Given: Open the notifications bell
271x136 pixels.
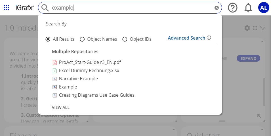Looking at the screenshot, I should (x=248, y=8).
